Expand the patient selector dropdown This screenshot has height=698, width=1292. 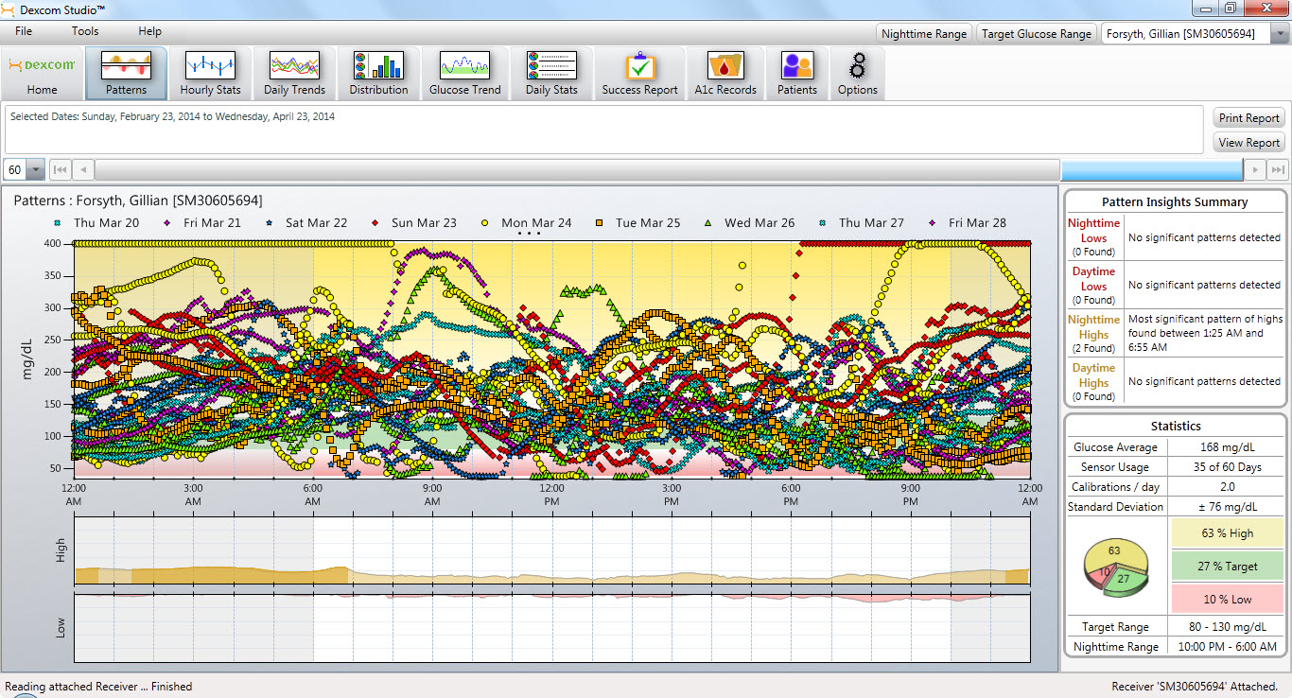click(1280, 34)
